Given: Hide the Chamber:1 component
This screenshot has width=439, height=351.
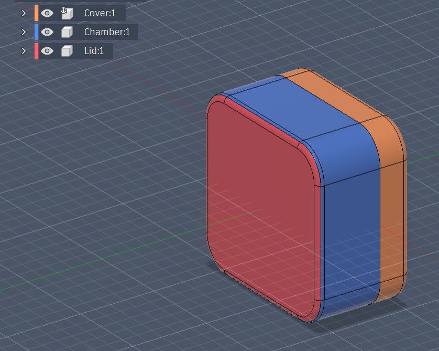Looking at the screenshot, I should pyautogui.click(x=47, y=32).
